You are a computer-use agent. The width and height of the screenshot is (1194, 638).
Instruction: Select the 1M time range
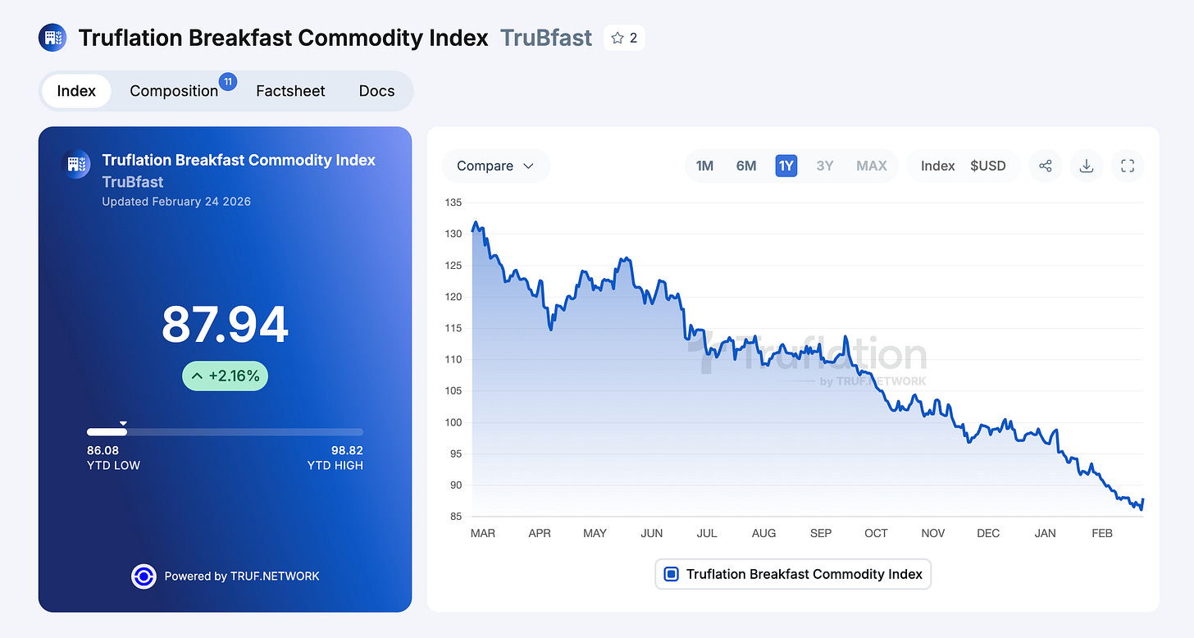(704, 166)
